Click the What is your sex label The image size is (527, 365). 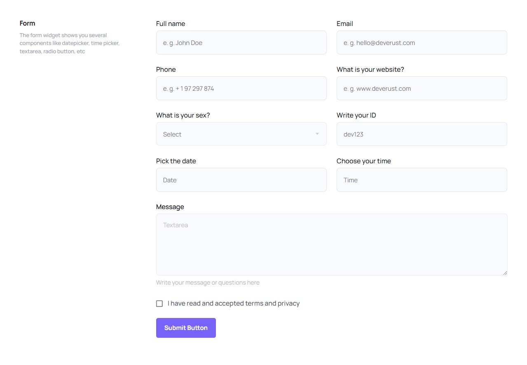coord(183,115)
